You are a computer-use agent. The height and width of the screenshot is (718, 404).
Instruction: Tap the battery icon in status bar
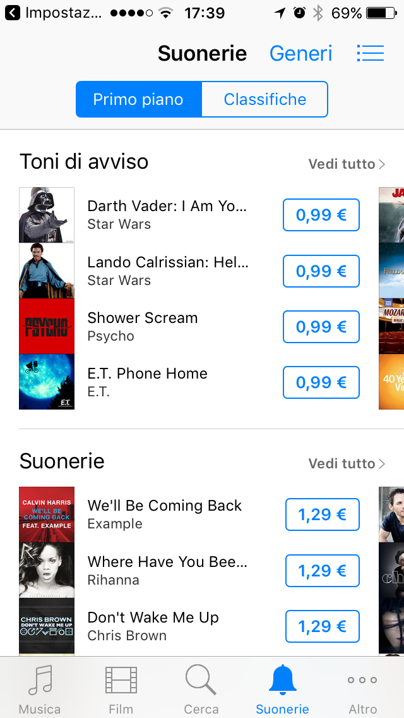point(382,13)
